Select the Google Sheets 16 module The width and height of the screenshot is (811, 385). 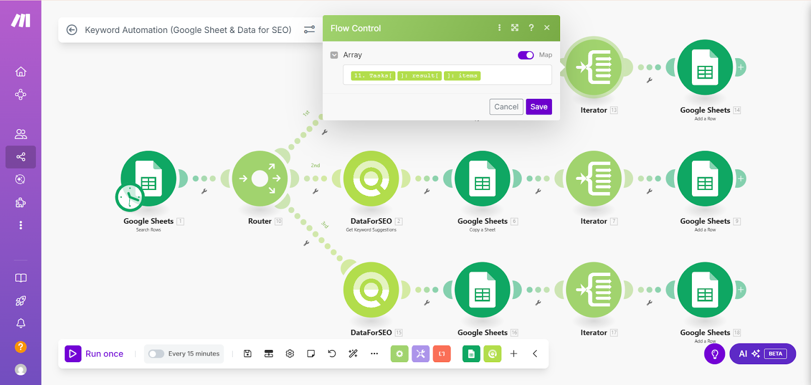(x=483, y=290)
